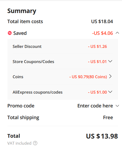Collapse the Saved breakdown with the up chevron
The image size is (122, 146).
pos(117,33)
